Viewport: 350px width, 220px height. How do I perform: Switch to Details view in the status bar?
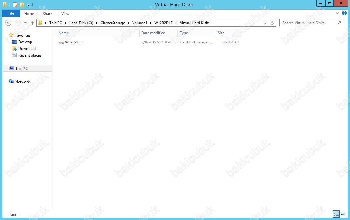point(336,214)
